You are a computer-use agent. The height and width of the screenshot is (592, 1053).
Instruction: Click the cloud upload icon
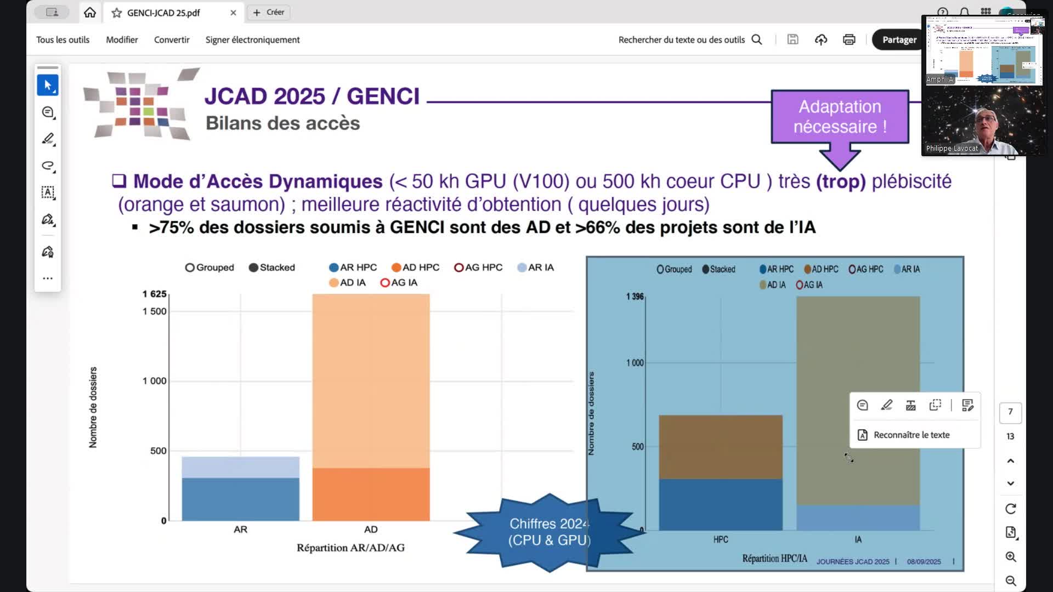tap(820, 39)
